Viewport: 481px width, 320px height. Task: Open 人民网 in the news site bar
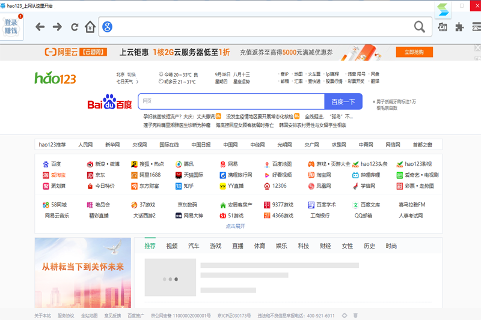click(x=85, y=145)
